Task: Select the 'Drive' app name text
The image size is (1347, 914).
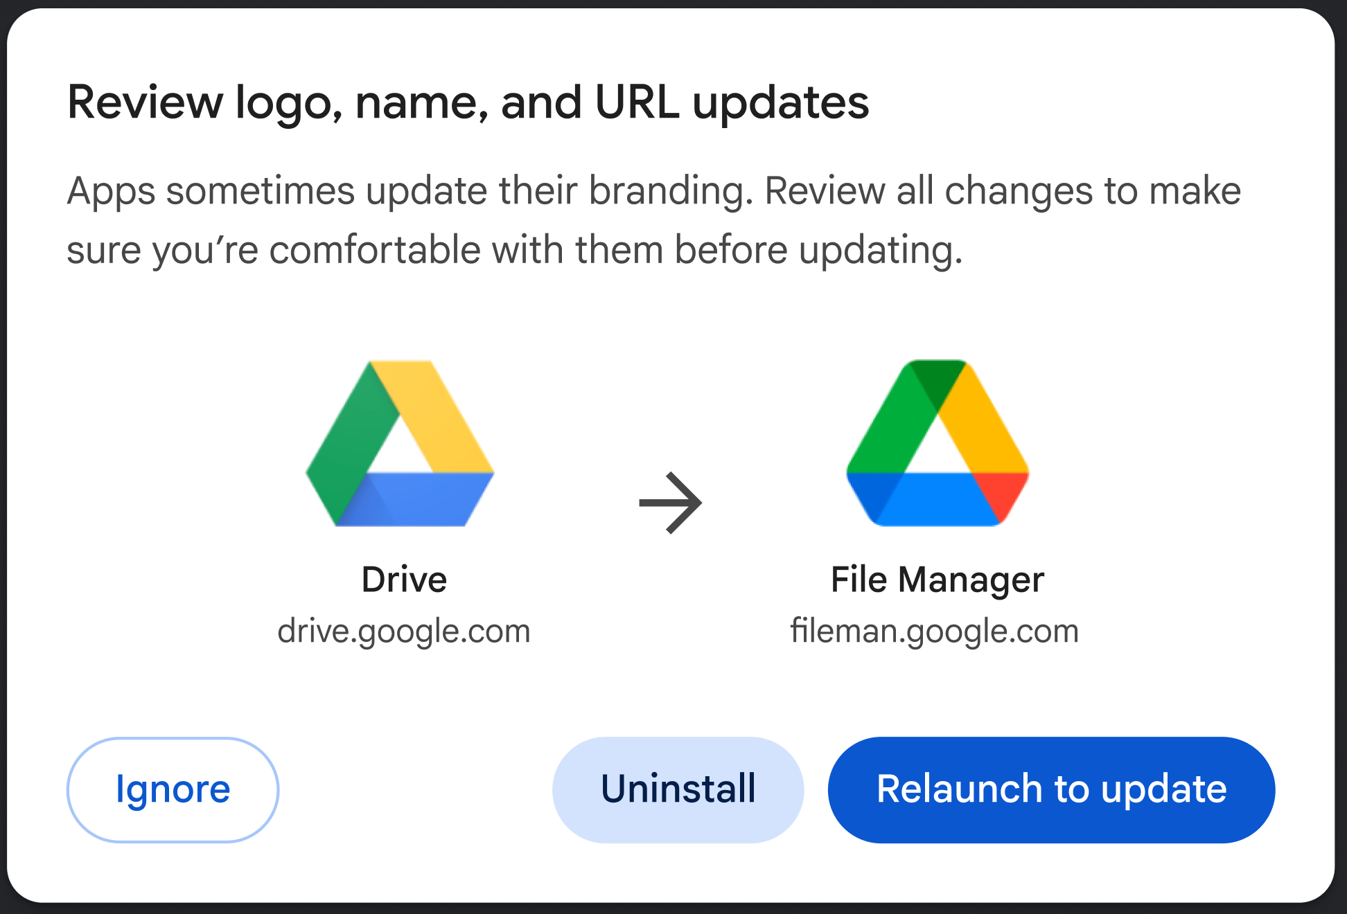Action: [x=404, y=579]
